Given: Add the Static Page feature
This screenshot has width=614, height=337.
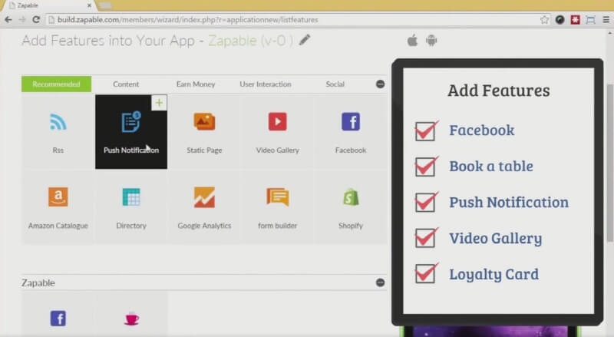Looking at the screenshot, I should 204,132.
